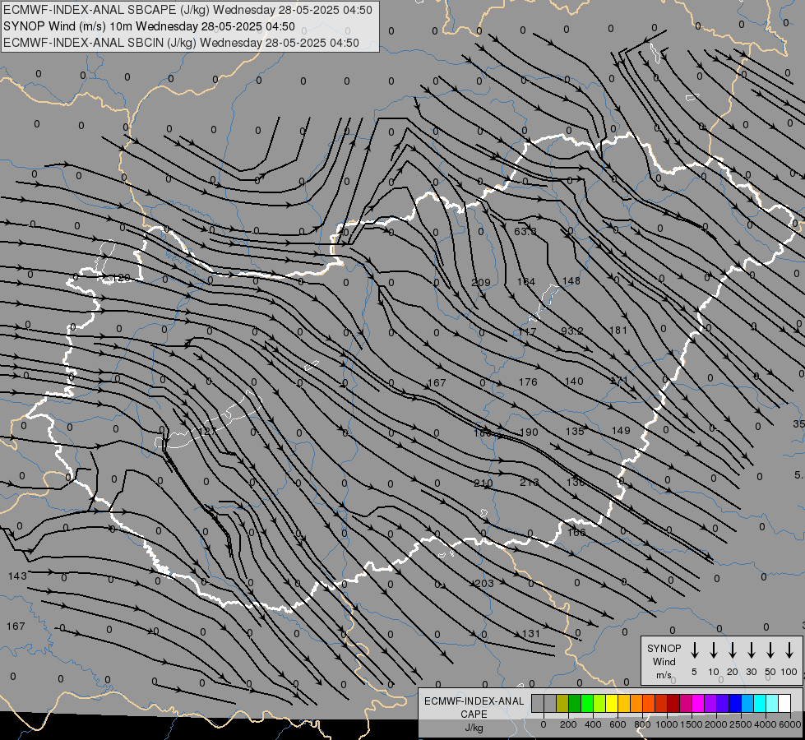The image size is (805, 740).
Task: Click the map value 148
Action: (571, 281)
